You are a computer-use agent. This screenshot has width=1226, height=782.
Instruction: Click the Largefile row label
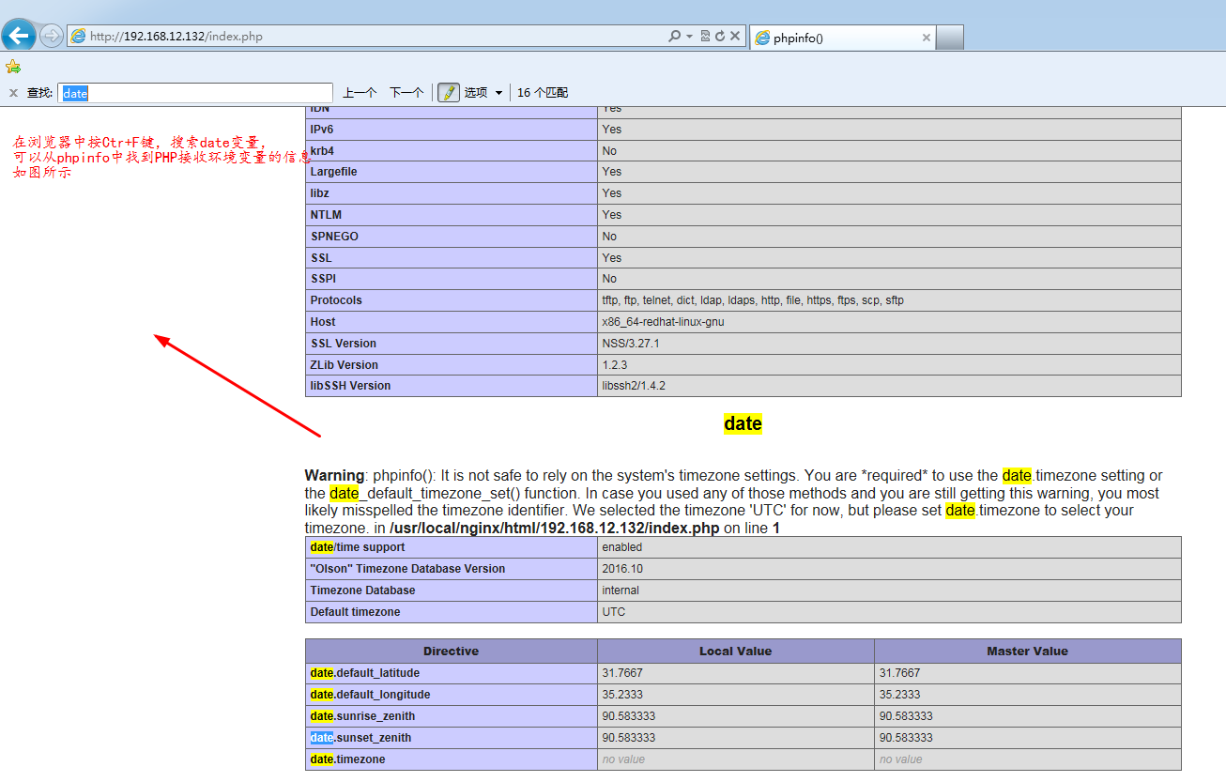(333, 172)
